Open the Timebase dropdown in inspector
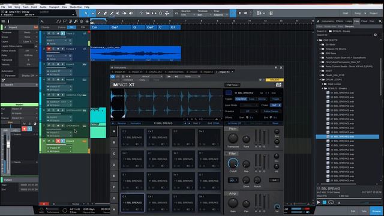Viewport: 384px width, 216px height. pyautogui.click(x=29, y=32)
